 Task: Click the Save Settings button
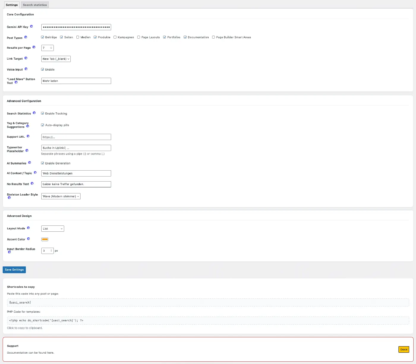click(x=14, y=270)
